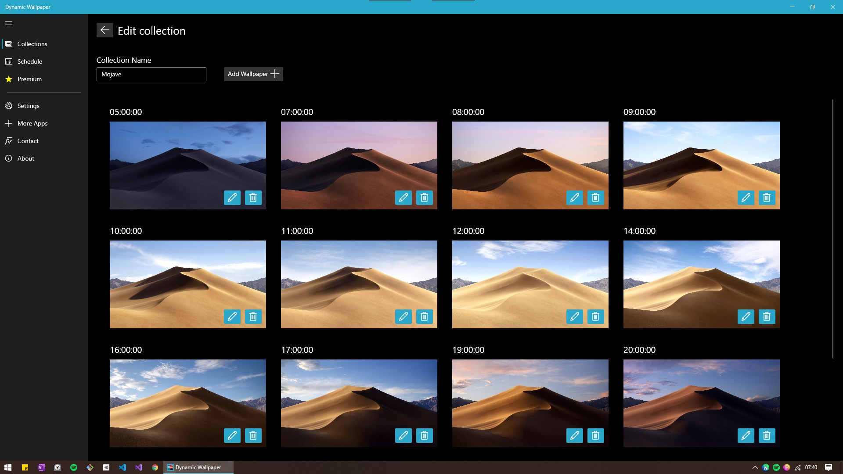Click pencil icon on the 12:00:00 wallpaper

[x=574, y=316]
